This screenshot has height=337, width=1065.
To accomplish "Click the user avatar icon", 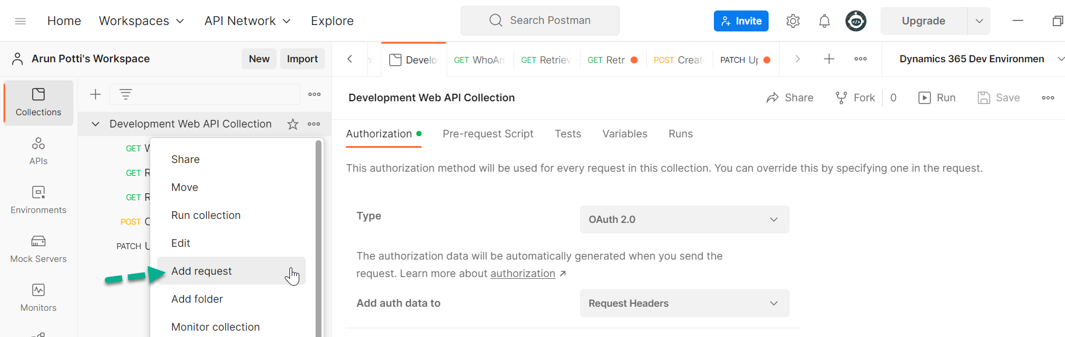I will point(855,21).
